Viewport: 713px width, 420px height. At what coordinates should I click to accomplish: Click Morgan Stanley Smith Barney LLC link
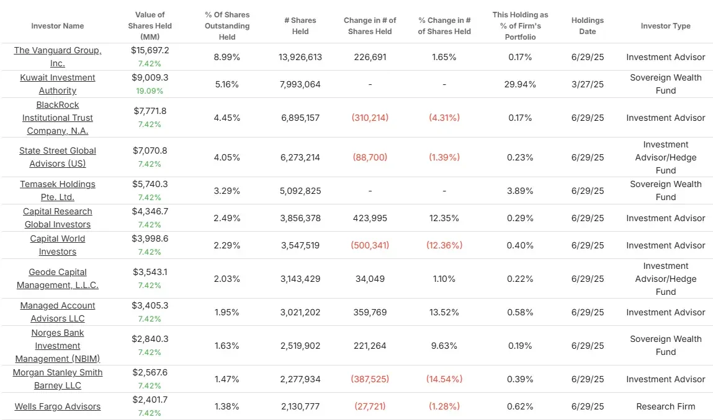[x=58, y=378]
